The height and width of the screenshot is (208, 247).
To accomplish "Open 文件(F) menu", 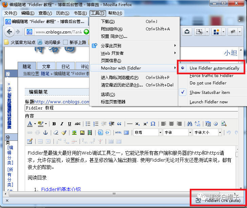I will pyautogui.click(x=11, y=13).
